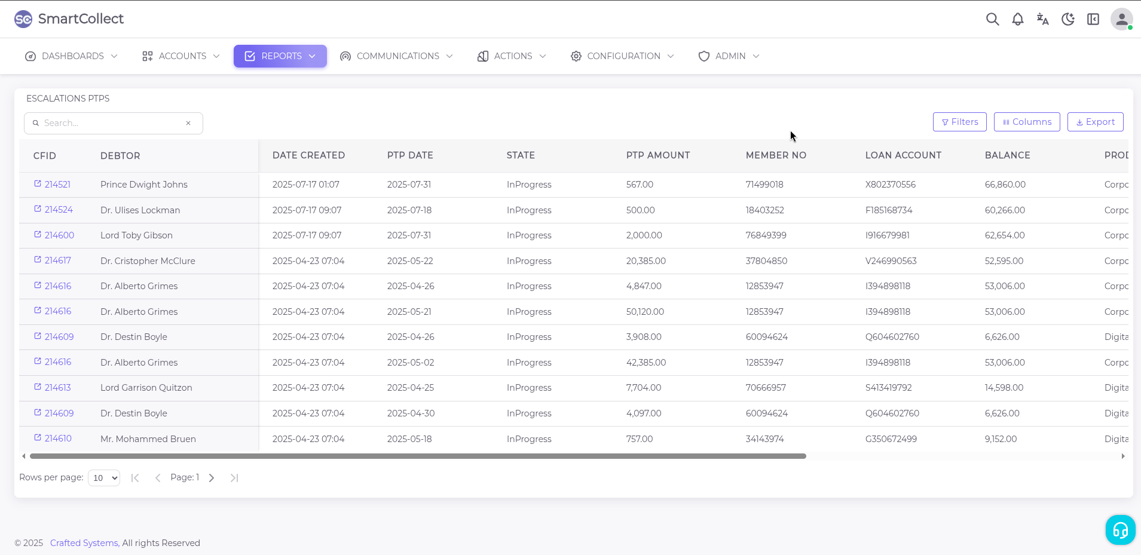The width and height of the screenshot is (1141, 555).
Task: Open external link icon for CFID 214521
Action: coord(38,184)
